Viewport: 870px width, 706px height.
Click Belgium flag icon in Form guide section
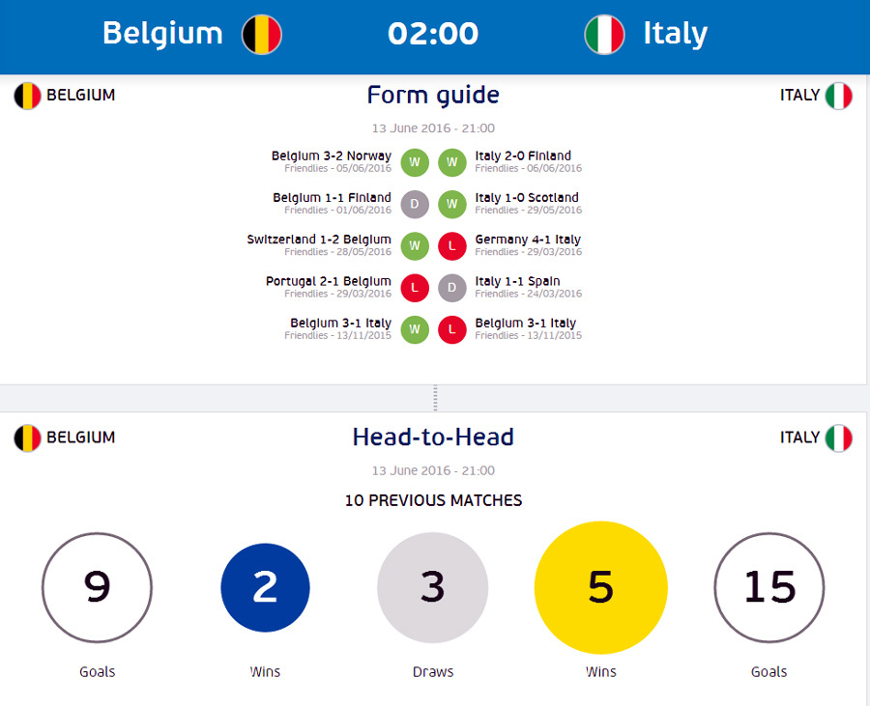[x=27, y=96]
